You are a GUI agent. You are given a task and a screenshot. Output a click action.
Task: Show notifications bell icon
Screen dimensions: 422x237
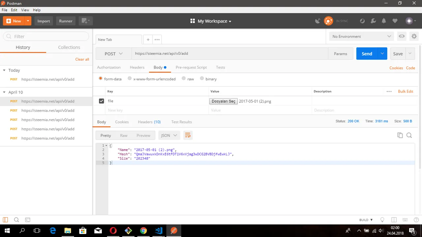[x=384, y=21]
